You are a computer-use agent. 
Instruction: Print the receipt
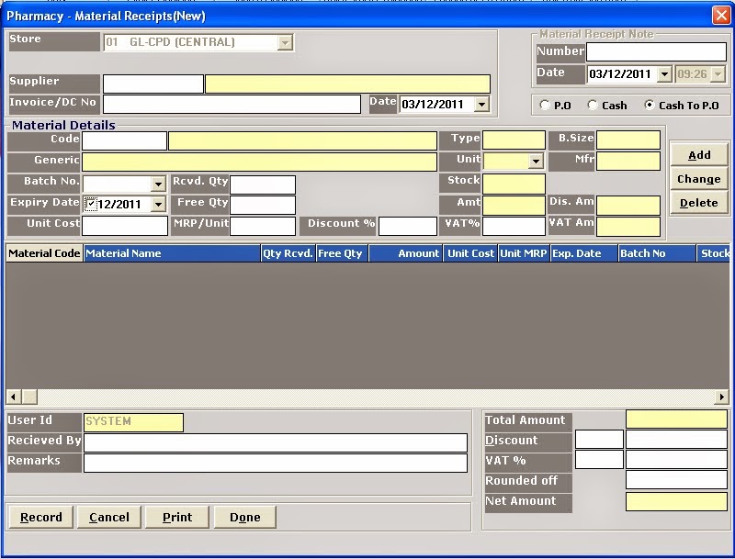[176, 517]
